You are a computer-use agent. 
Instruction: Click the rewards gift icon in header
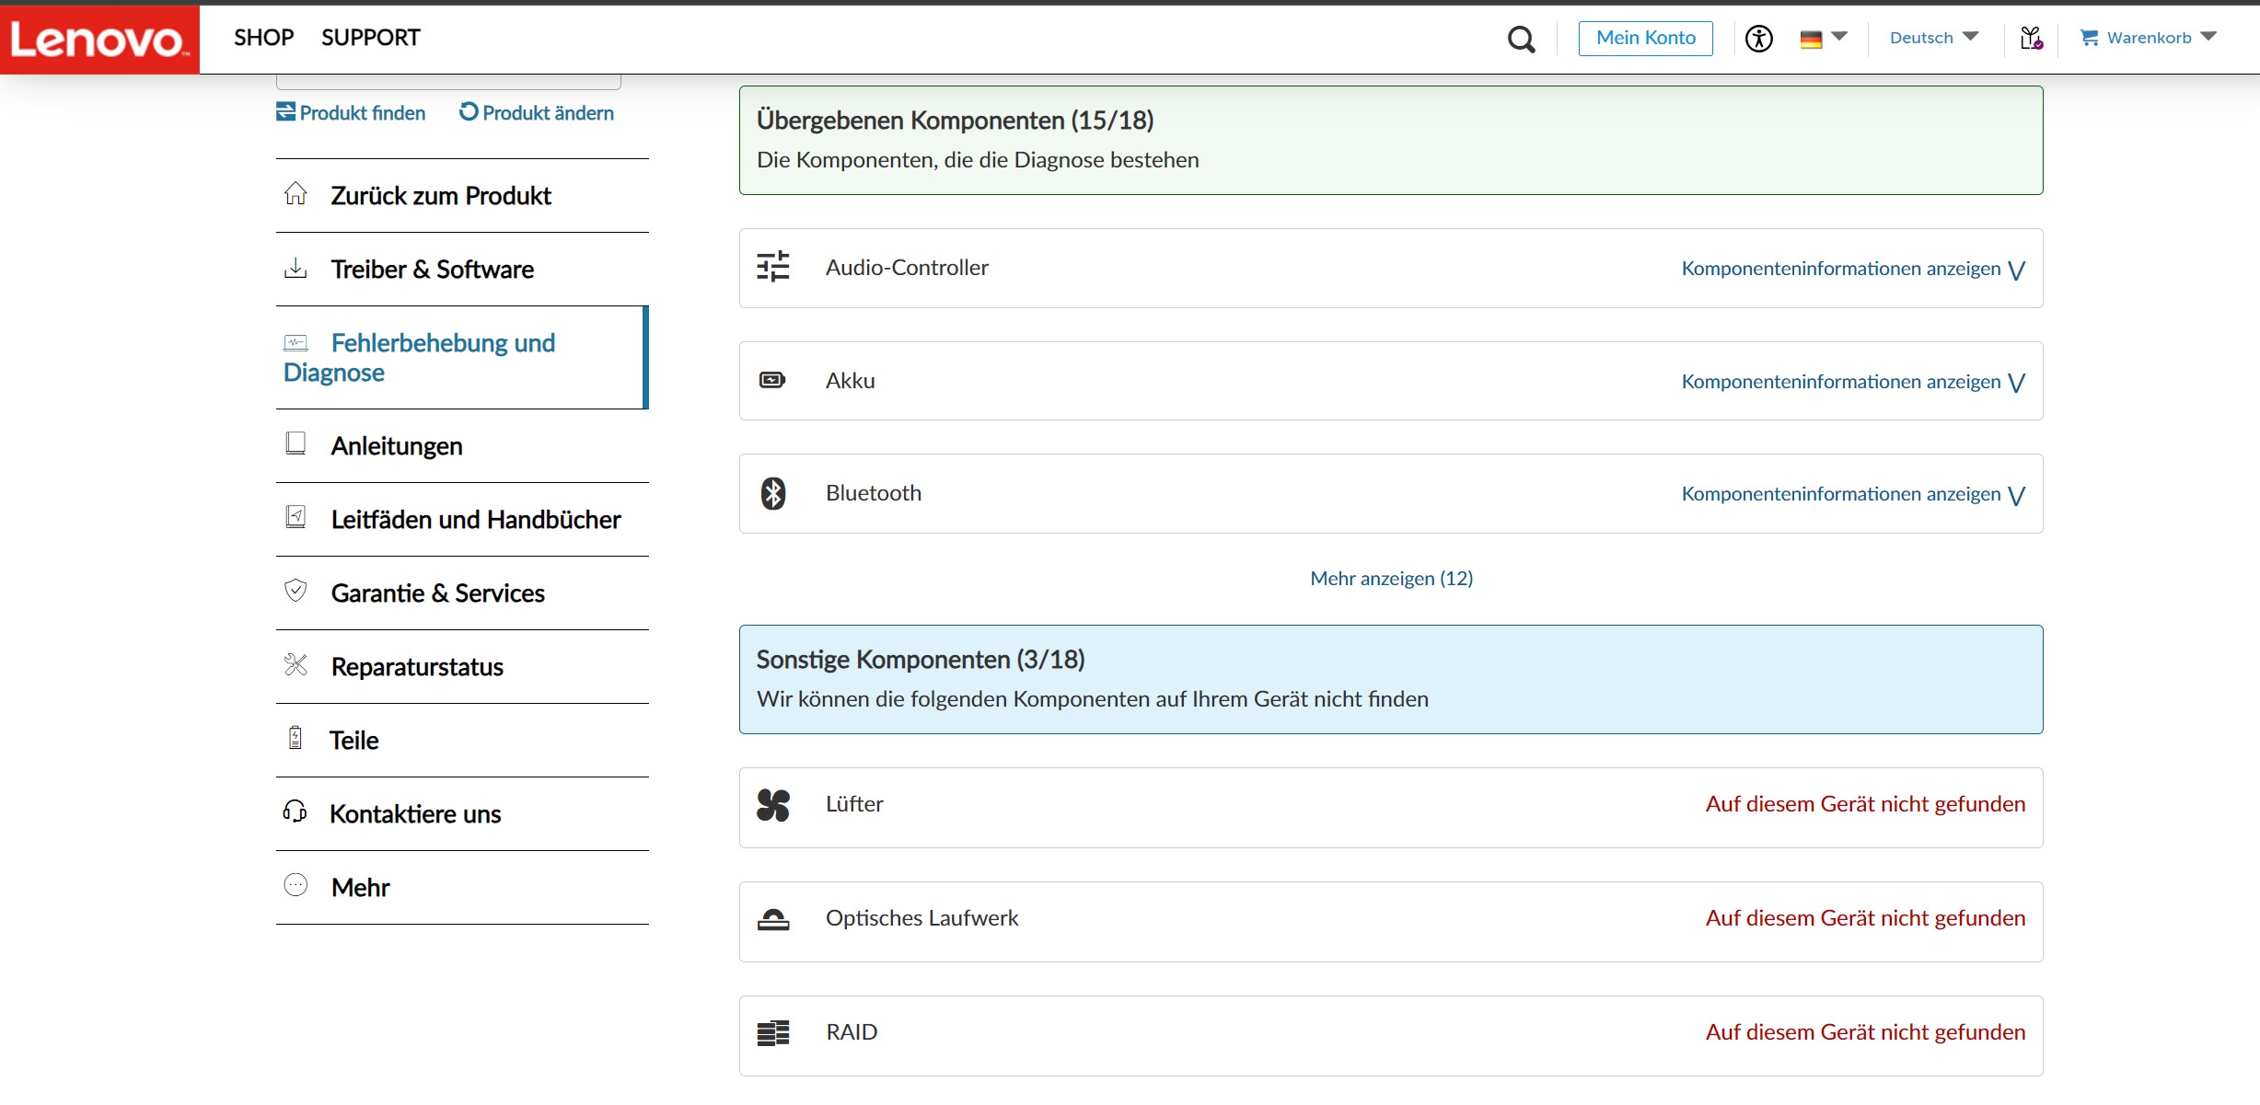point(2031,39)
